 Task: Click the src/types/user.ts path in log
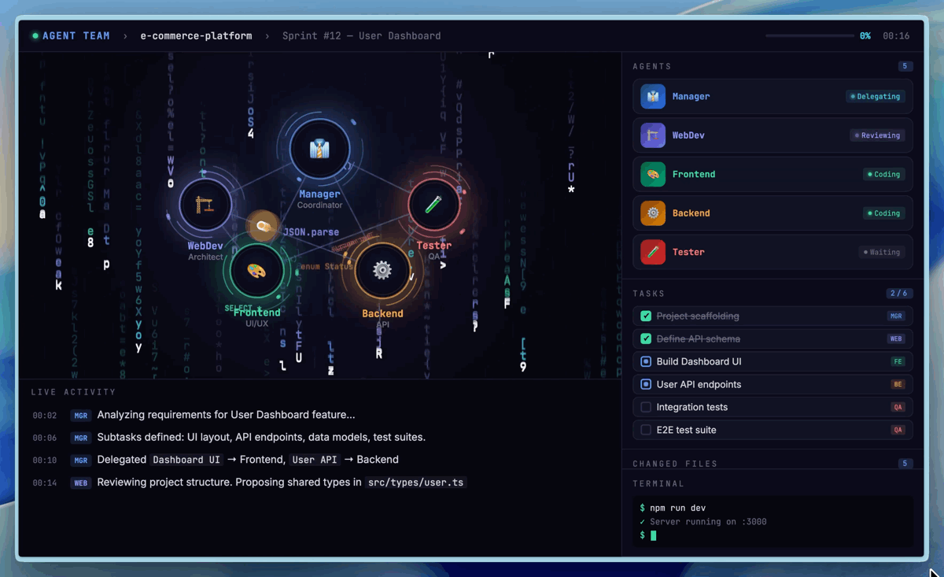416,483
